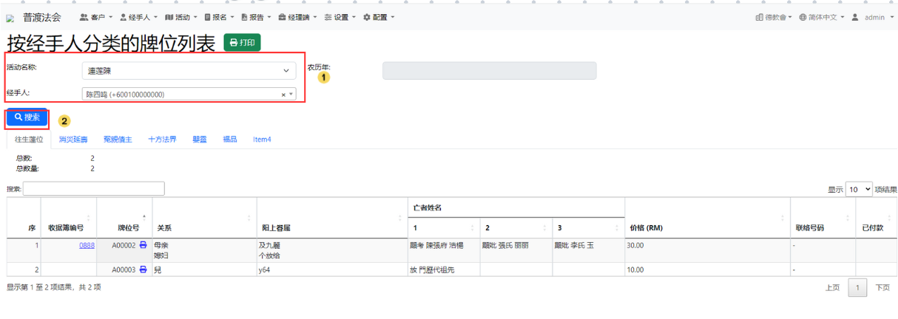
Task: Switch to the 冤親債主 tab
Action: [x=118, y=139]
